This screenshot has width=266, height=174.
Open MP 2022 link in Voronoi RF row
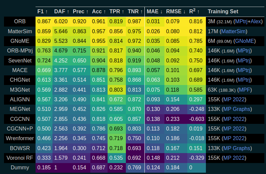pos(233,158)
